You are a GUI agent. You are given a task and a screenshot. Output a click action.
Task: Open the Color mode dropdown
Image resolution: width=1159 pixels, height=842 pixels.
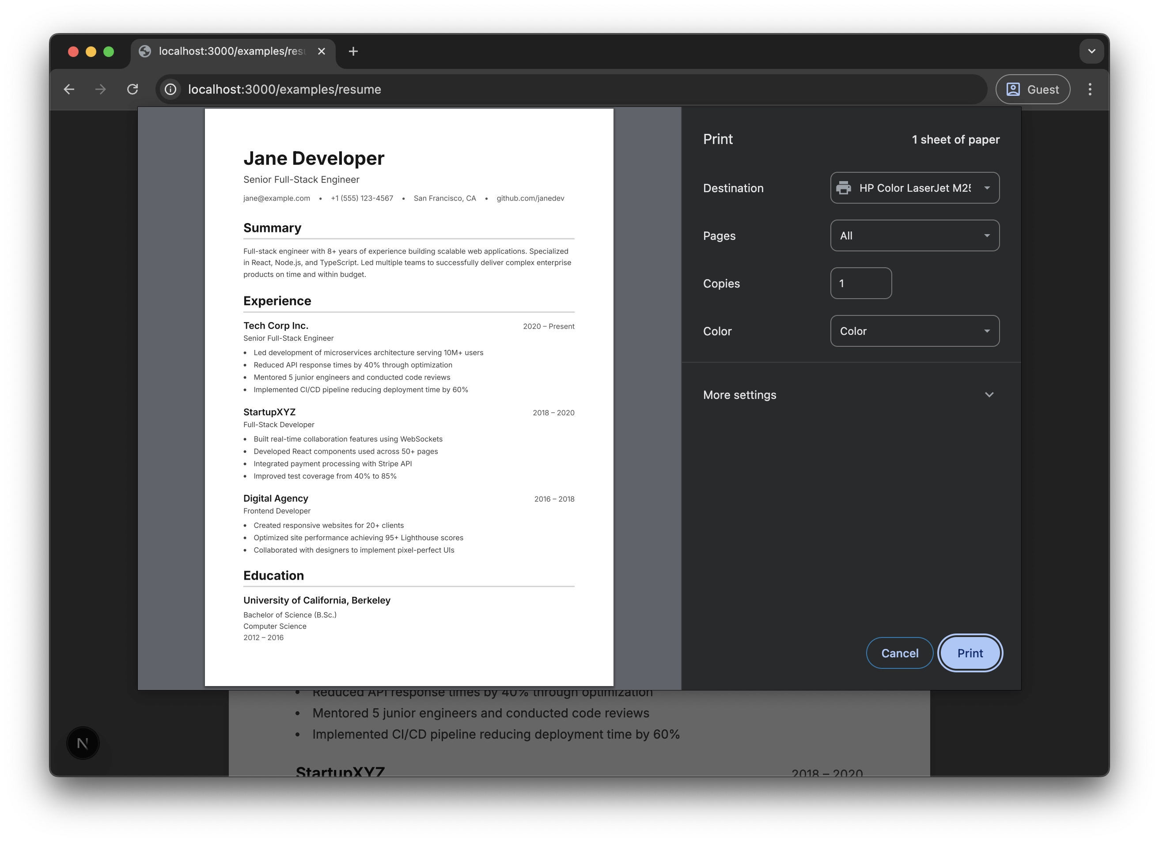tap(914, 331)
